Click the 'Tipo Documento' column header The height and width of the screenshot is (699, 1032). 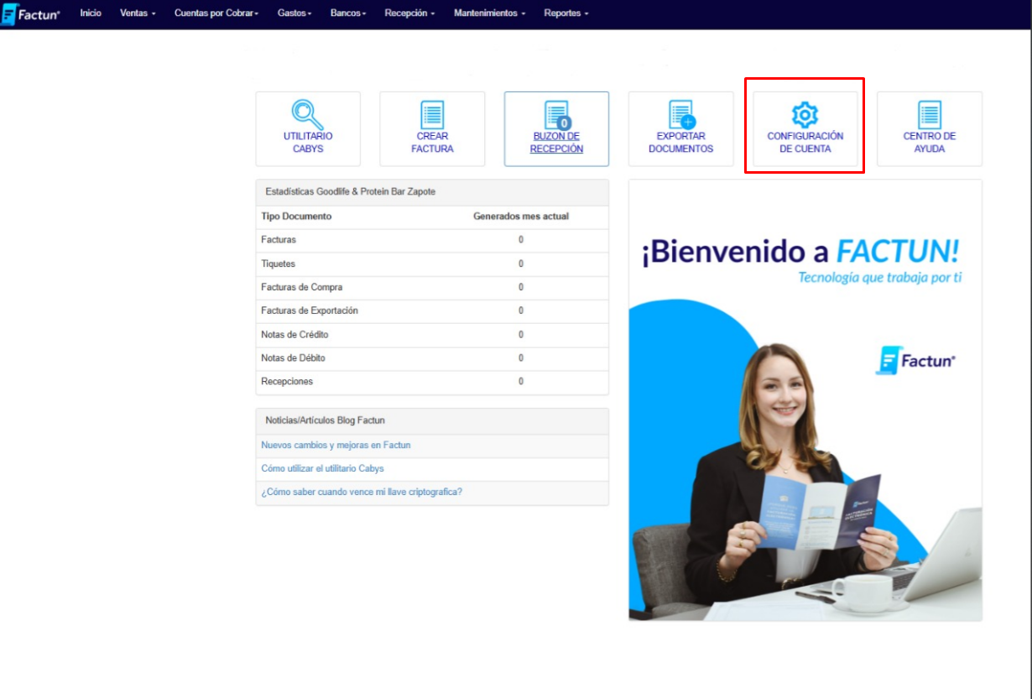(296, 216)
